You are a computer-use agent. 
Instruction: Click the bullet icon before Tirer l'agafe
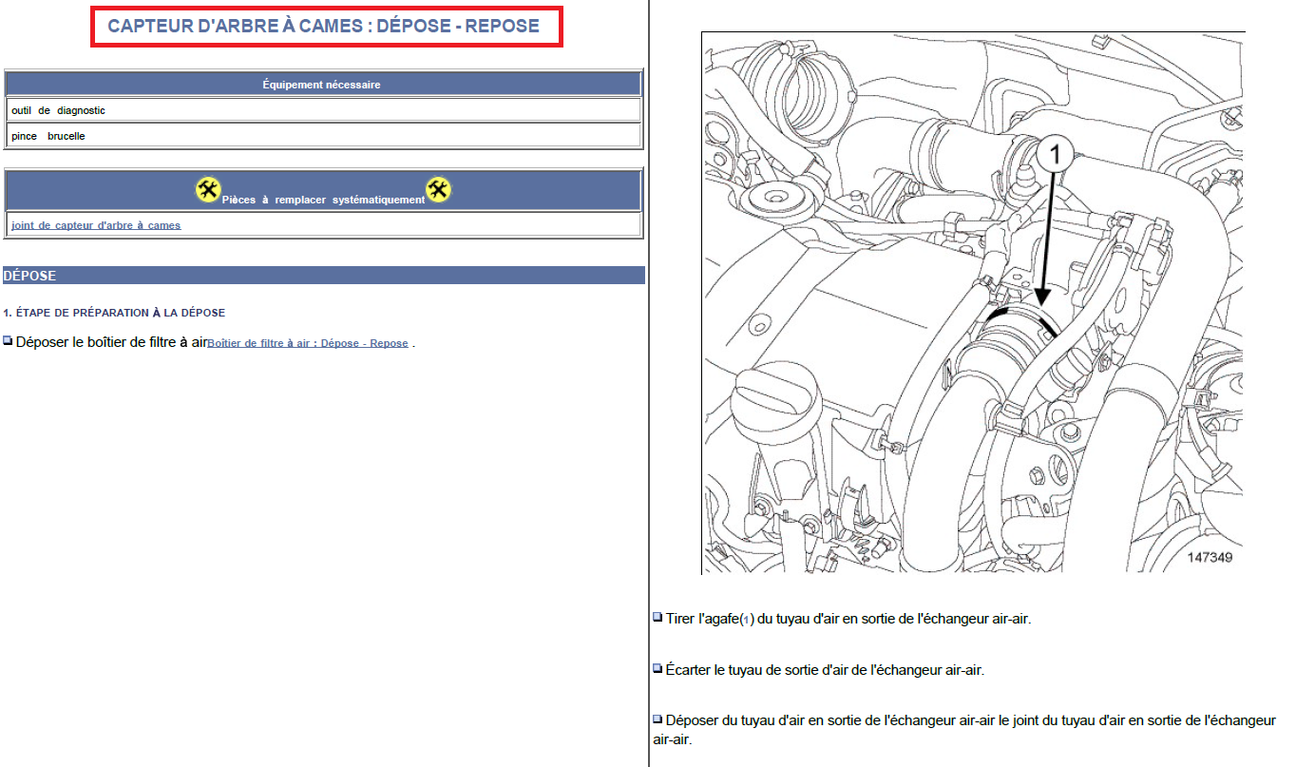point(658,617)
